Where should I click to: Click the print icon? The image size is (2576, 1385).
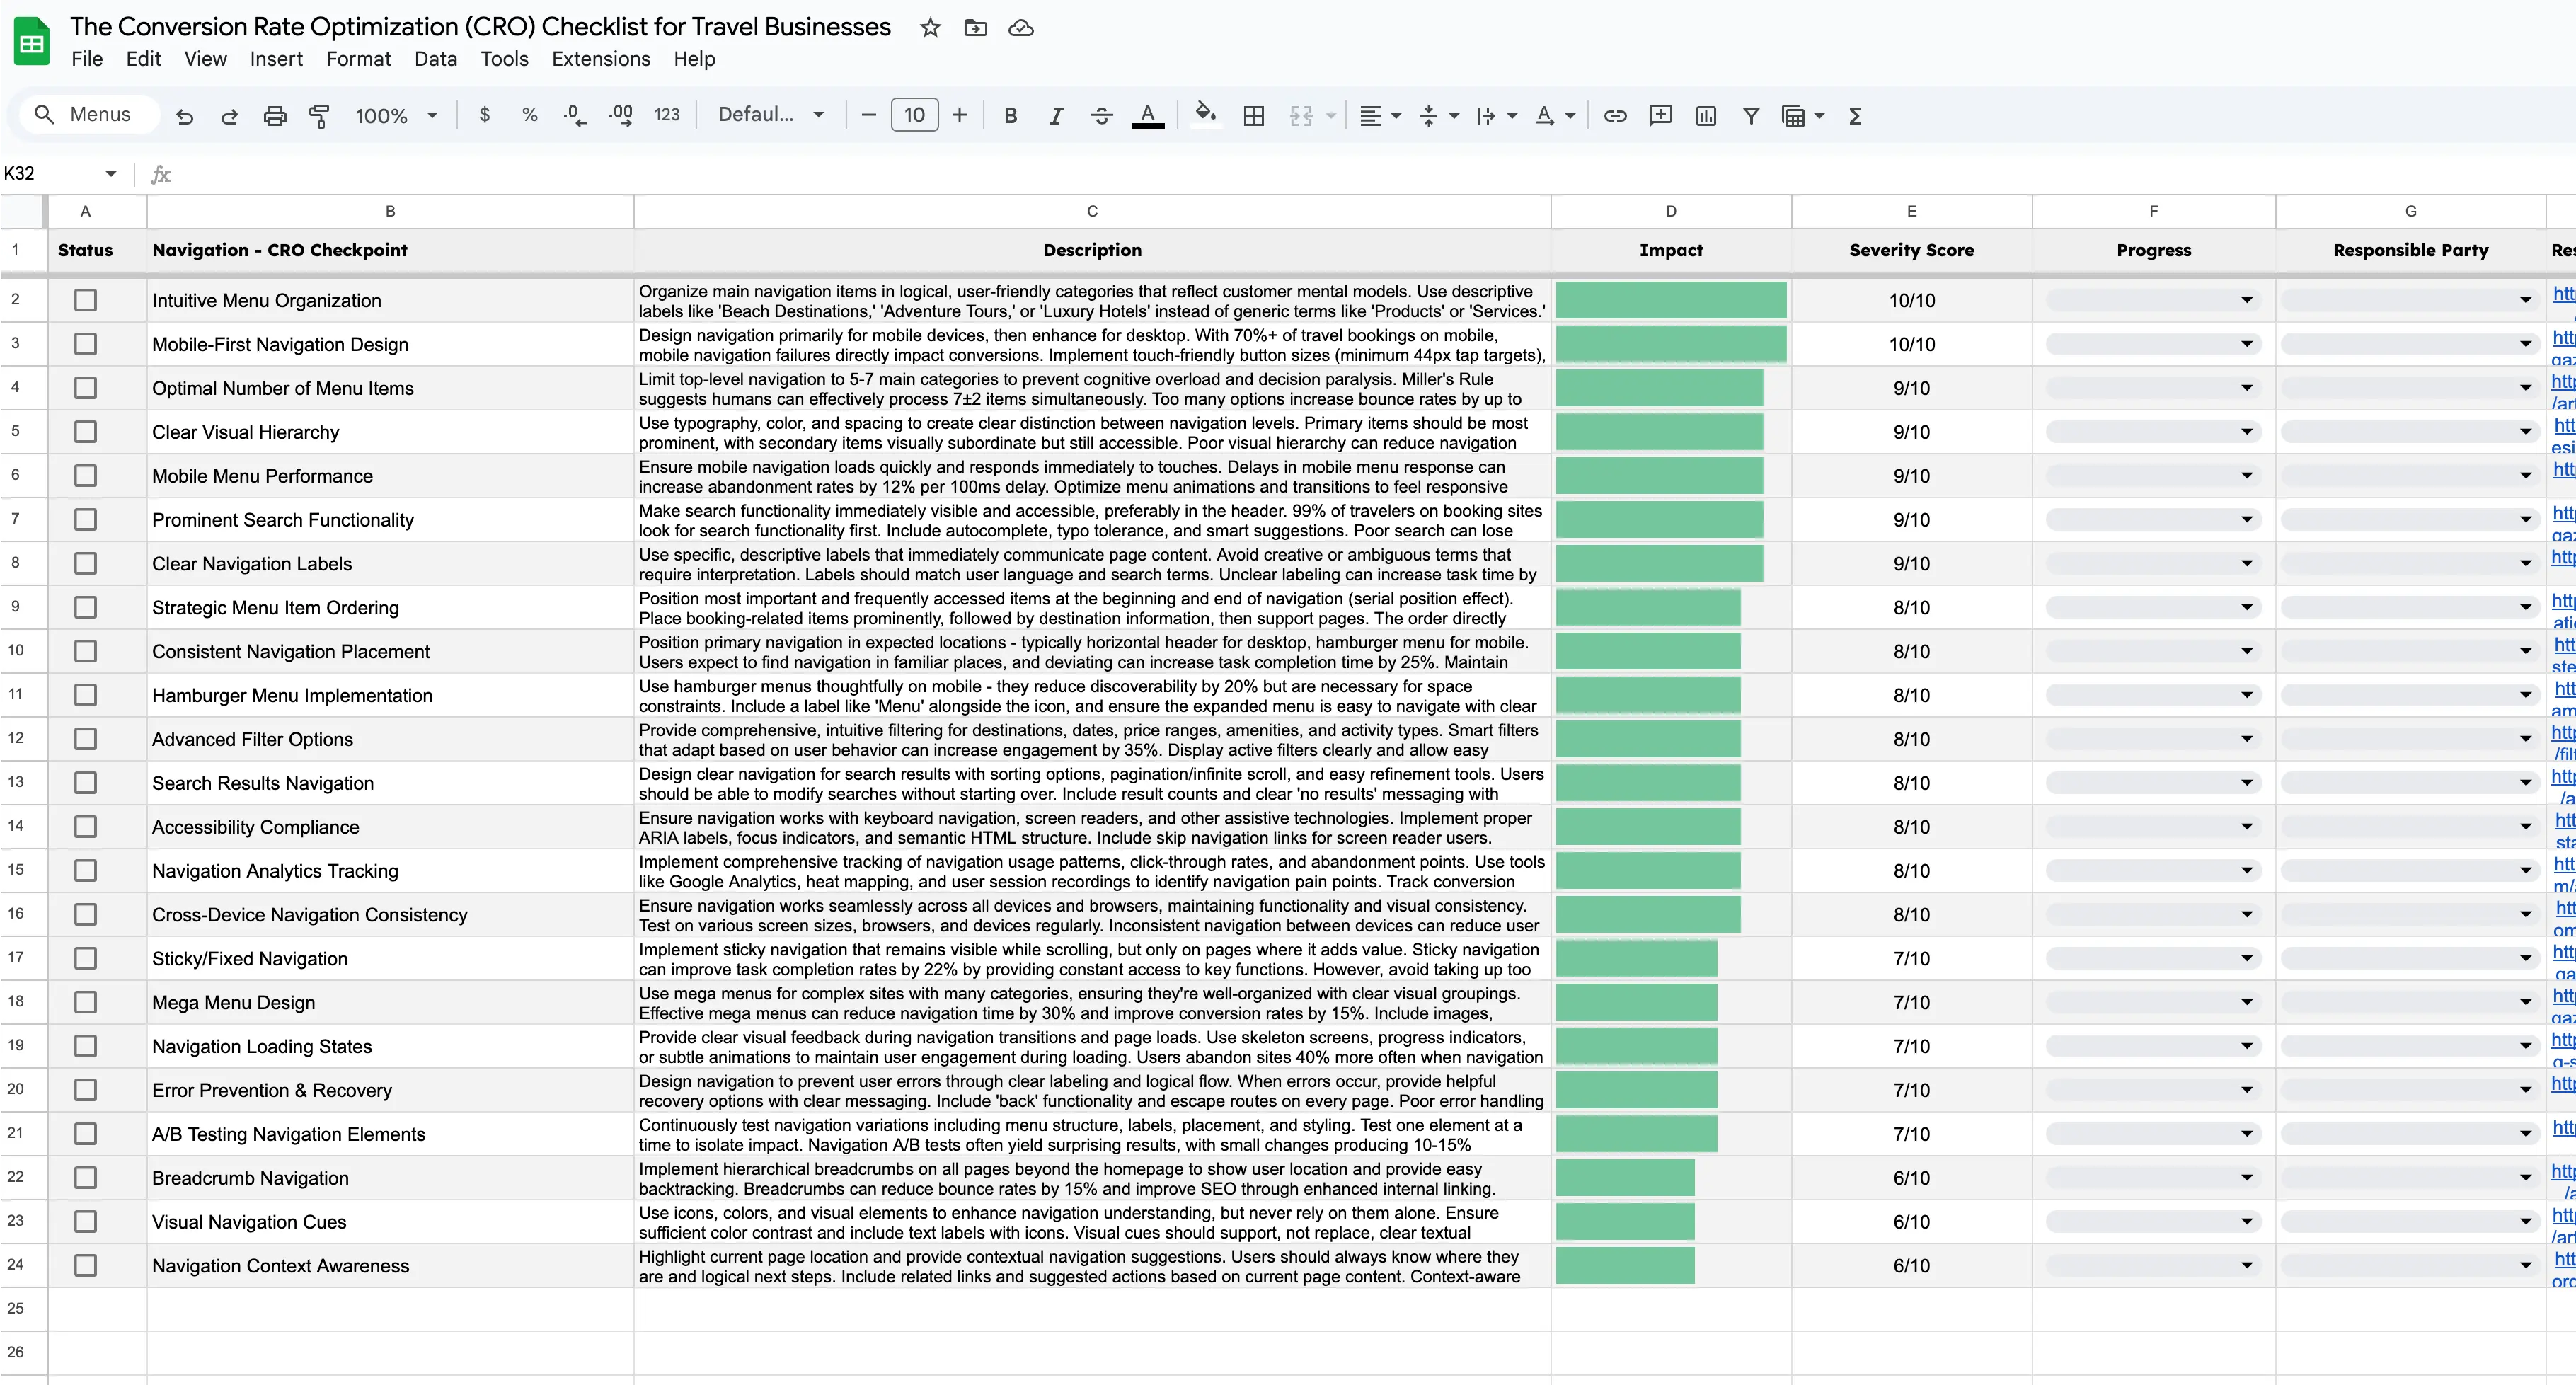click(x=275, y=116)
